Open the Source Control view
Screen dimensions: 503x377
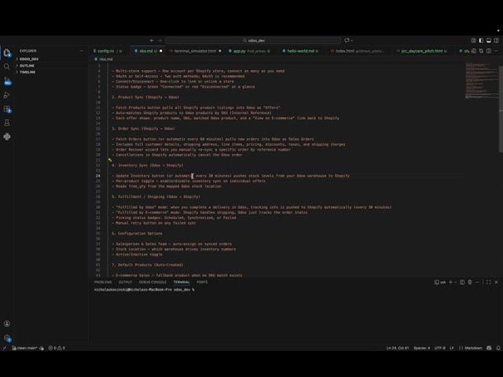click(7, 81)
